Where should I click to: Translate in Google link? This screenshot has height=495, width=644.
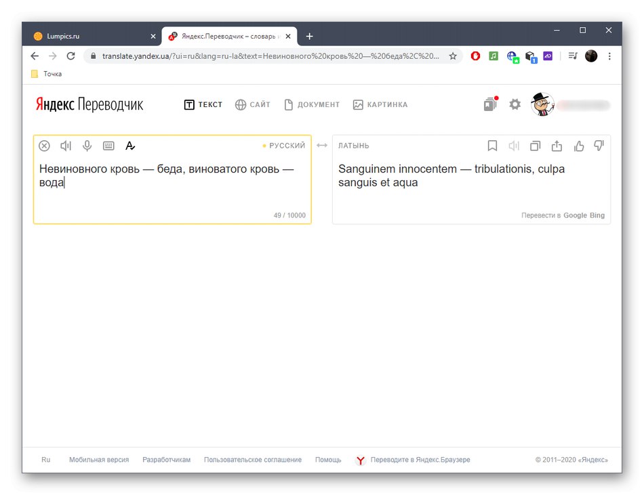tap(575, 215)
